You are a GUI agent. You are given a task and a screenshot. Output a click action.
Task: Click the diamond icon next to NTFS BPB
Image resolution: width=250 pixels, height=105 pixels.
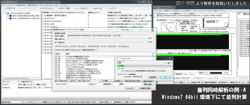45,24
